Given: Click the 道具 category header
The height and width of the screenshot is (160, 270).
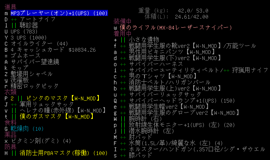Looking at the screenshot, I should (x=10, y=7).
